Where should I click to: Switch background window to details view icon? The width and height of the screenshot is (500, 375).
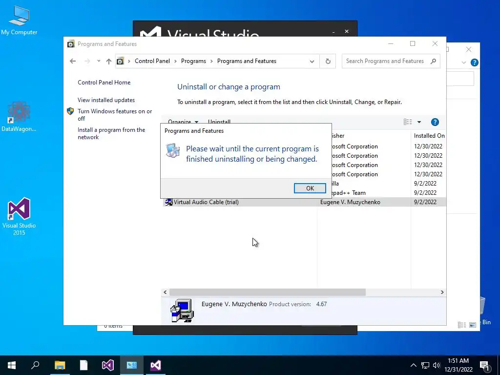point(462,325)
